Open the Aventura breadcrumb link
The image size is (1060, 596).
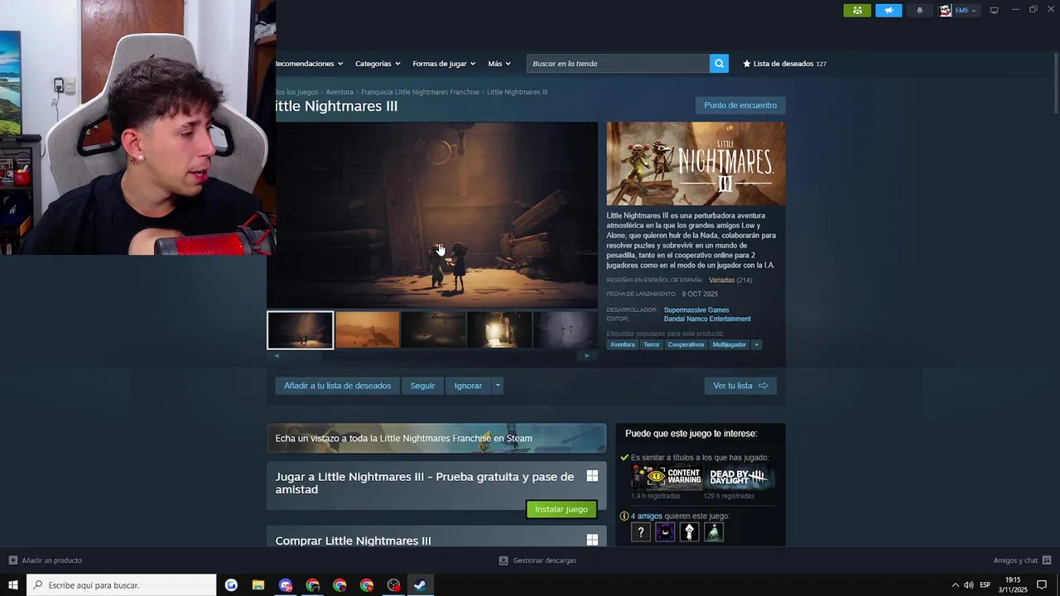340,92
